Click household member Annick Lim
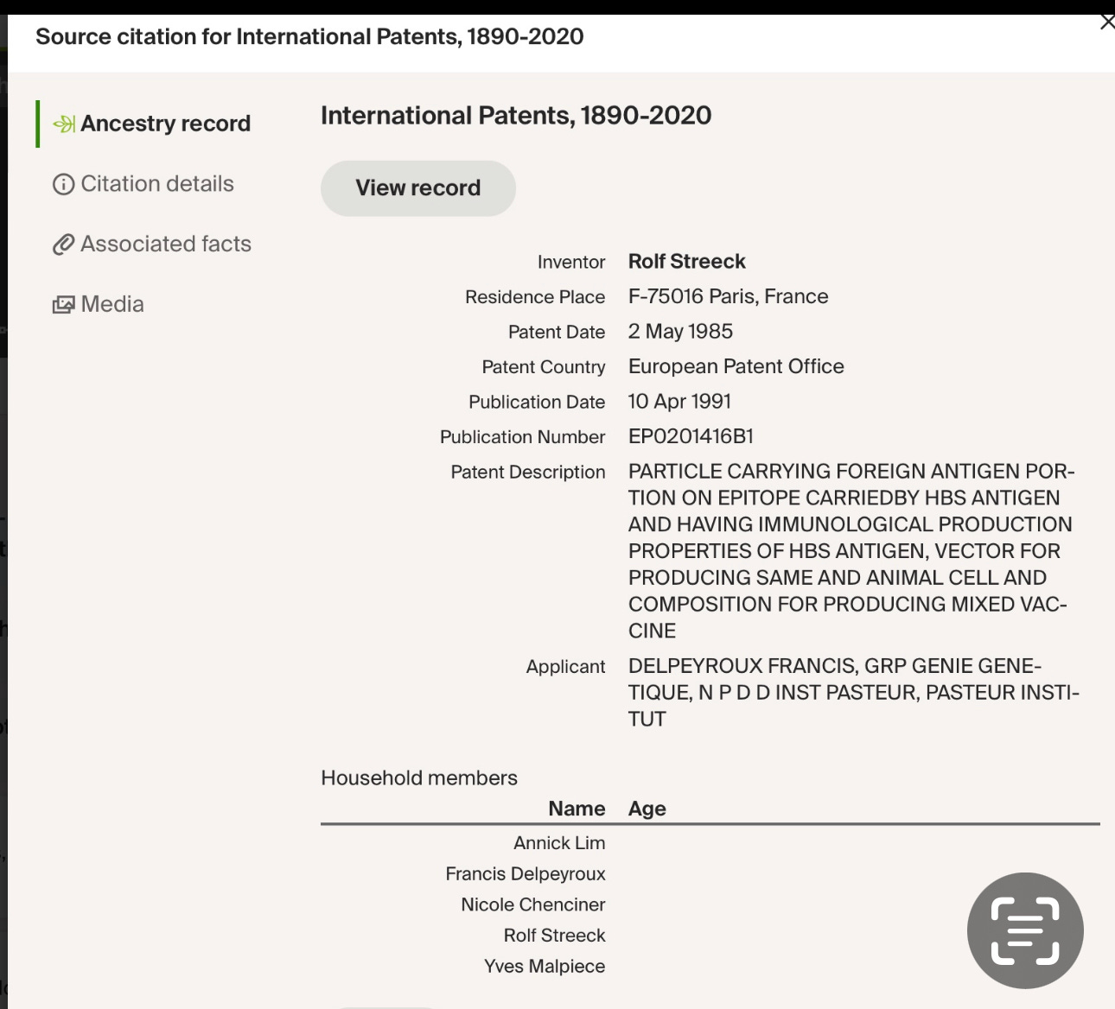1115x1009 pixels. [x=559, y=843]
